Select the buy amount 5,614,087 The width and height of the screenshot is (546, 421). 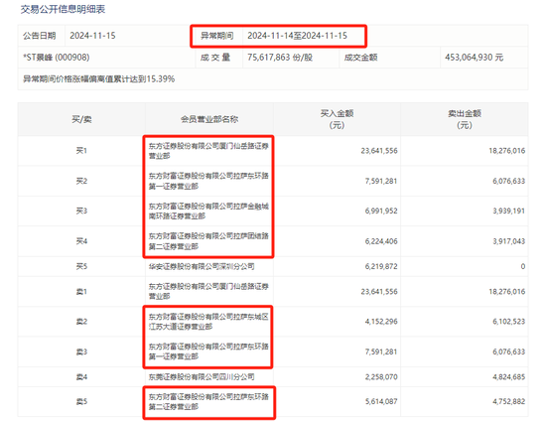(x=381, y=402)
